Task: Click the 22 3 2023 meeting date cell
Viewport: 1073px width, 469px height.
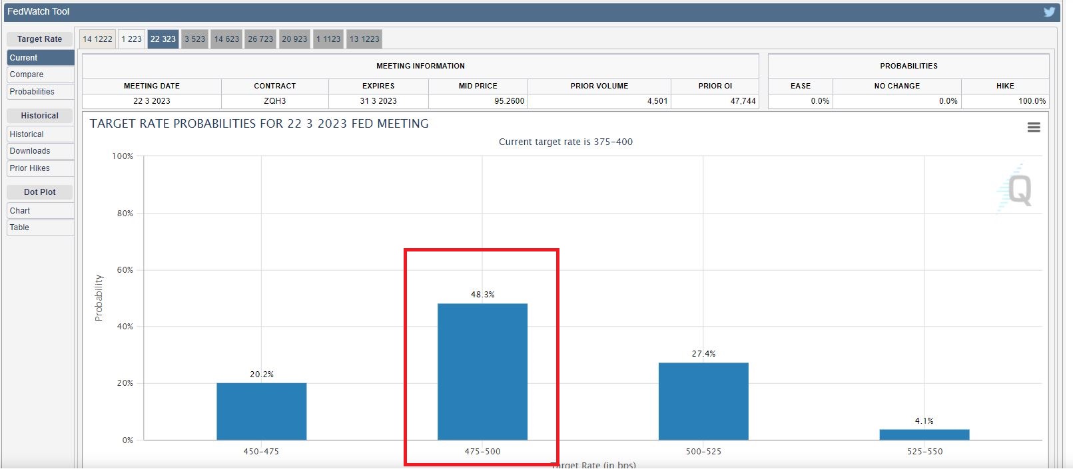Action: (x=152, y=101)
